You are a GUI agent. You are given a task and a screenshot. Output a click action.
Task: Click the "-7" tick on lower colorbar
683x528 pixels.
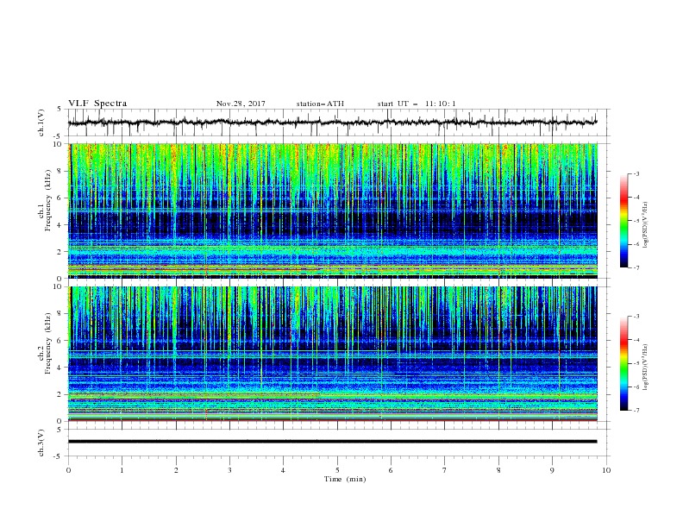636,410
